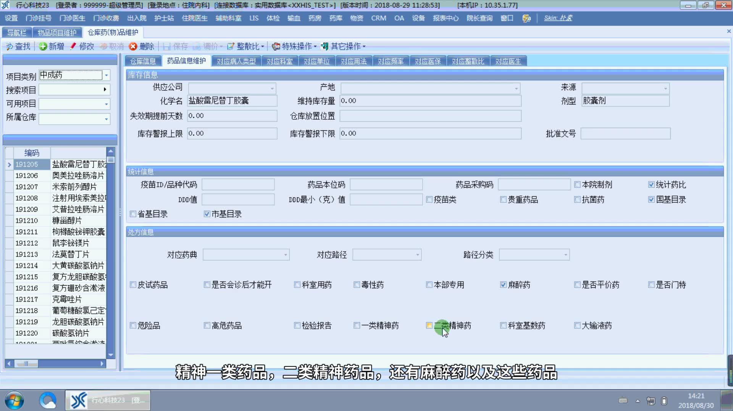
Task: Check the 省基目录 checkbox
Action: 133,214
